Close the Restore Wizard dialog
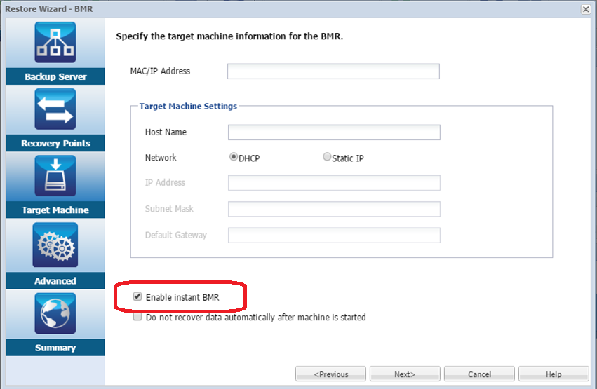 (x=586, y=8)
